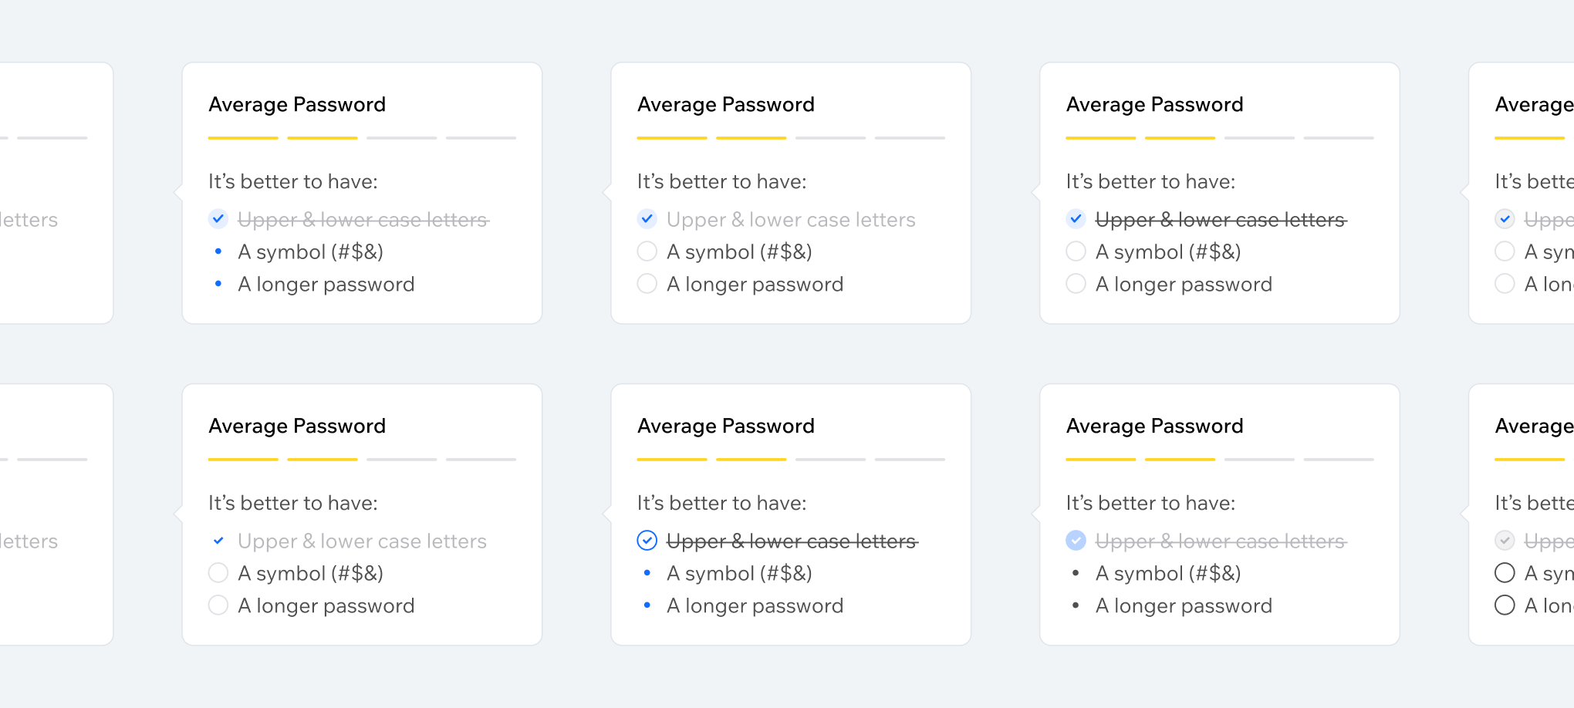This screenshot has width=1574, height=708.
Task: Click the blue bullet beside "A symbol (#$&)", top-left card
Action: pyautogui.click(x=218, y=251)
